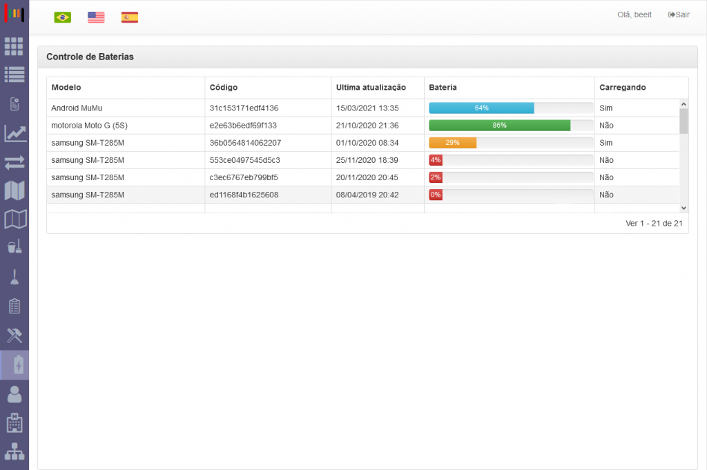Open the clipboard checklist icon in the sidebar
Viewport: 707px width, 470px height.
click(14, 306)
